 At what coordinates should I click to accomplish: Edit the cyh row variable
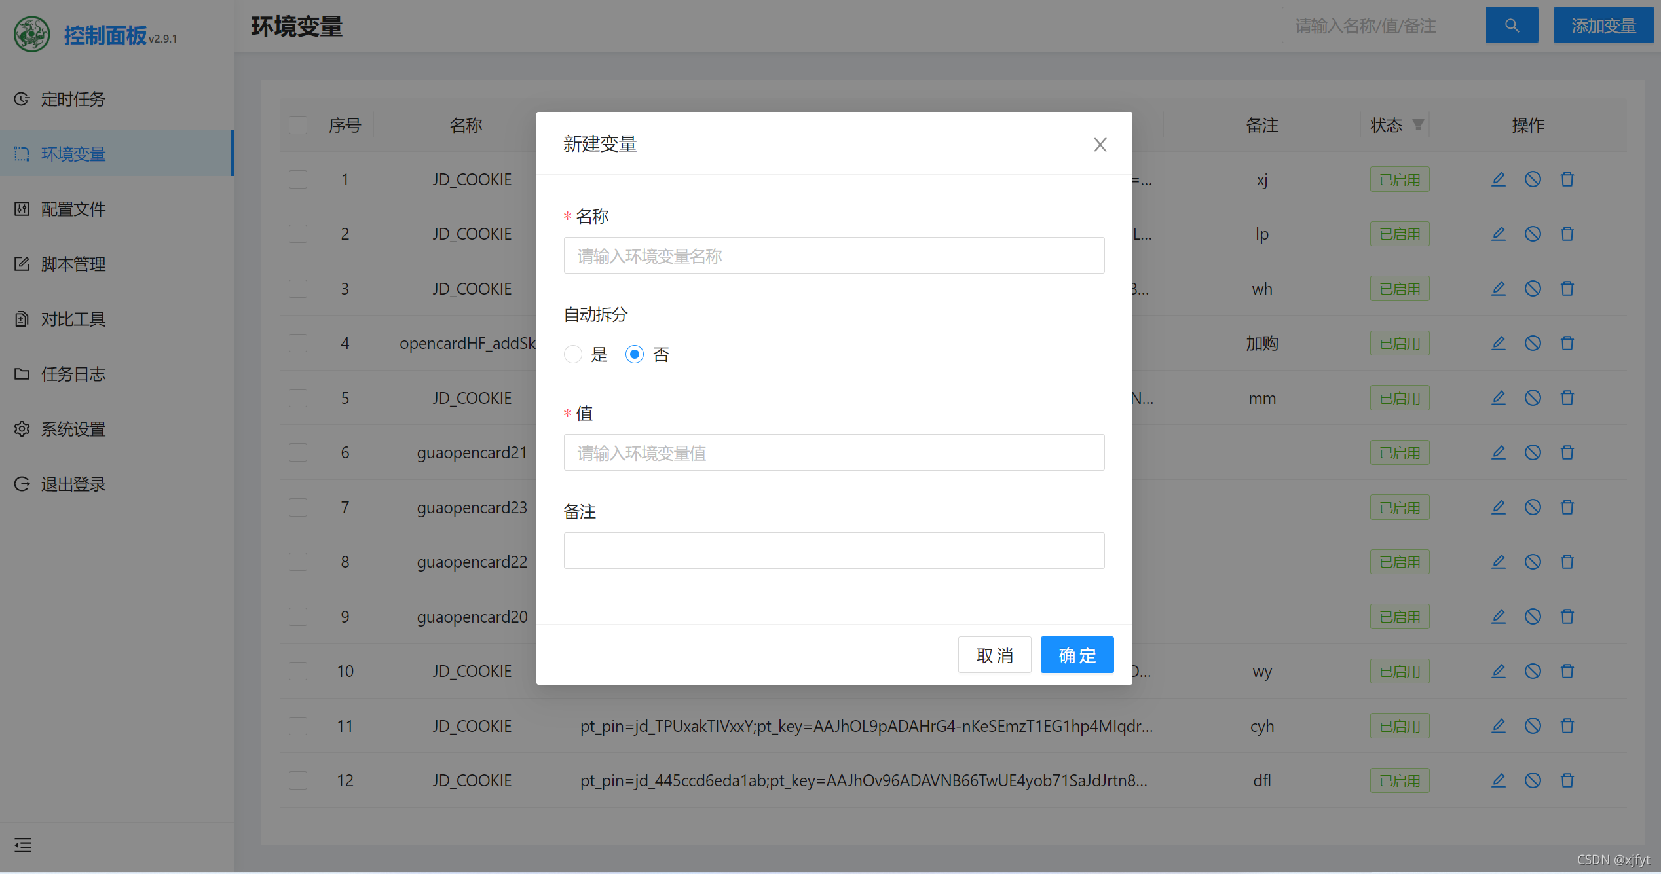point(1499,726)
